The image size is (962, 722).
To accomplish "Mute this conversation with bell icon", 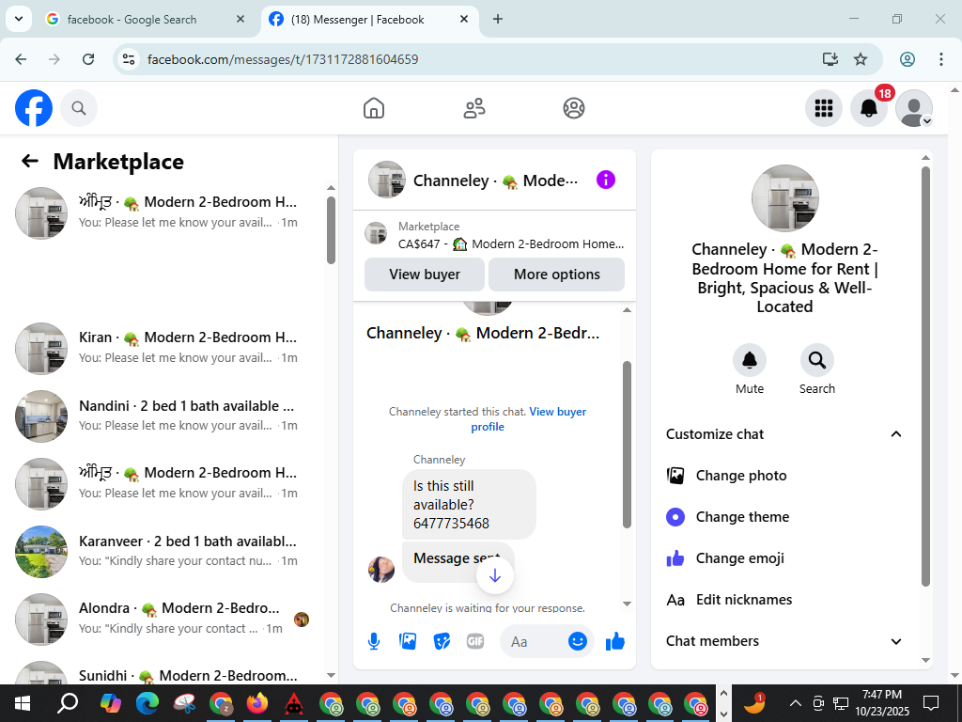I will click(x=750, y=360).
